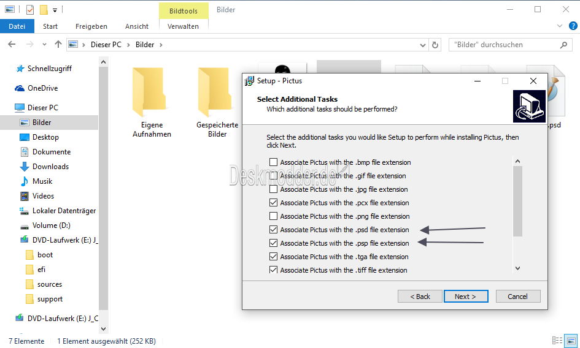The height and width of the screenshot is (348, 580).
Task: Uncheck .pcx file extension association
Action: coord(273,203)
